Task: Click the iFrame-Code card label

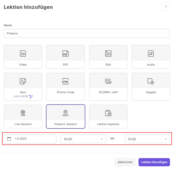Action: coord(66,92)
